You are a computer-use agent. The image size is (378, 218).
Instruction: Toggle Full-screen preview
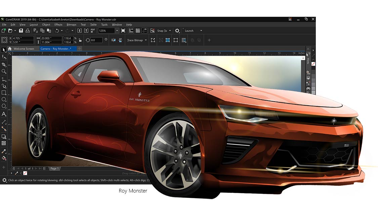tap(123, 31)
